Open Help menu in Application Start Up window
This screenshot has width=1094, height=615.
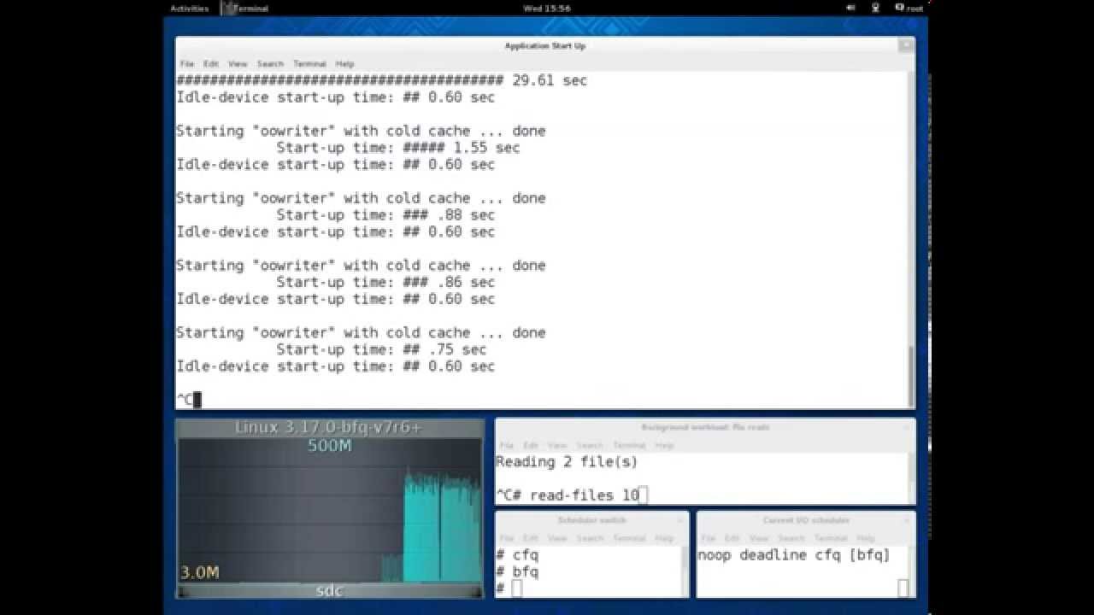(344, 64)
